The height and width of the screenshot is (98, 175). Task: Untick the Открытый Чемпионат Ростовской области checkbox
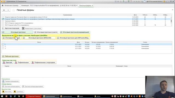[3, 19]
